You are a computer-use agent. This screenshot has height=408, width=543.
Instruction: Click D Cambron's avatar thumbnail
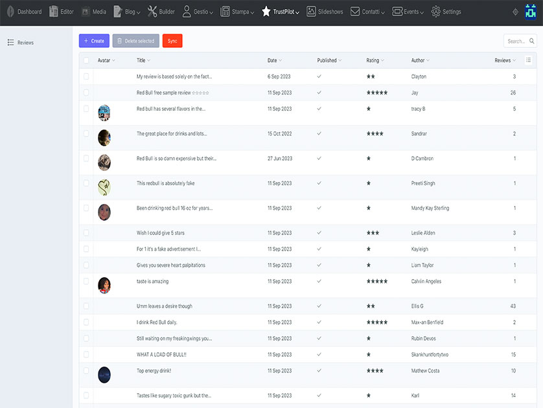click(104, 163)
